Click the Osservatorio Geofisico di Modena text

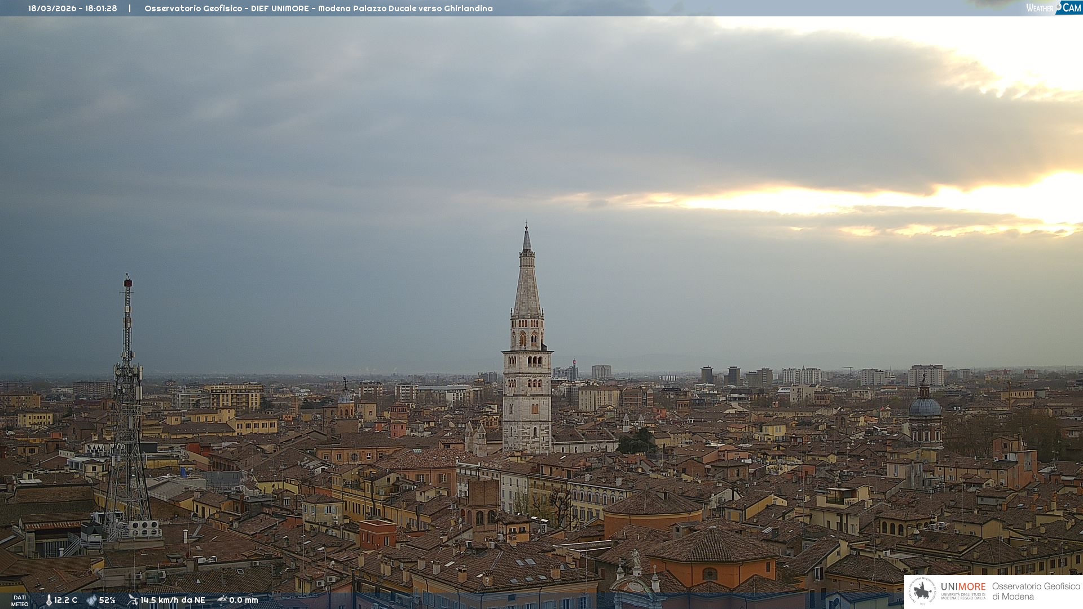point(1036,592)
